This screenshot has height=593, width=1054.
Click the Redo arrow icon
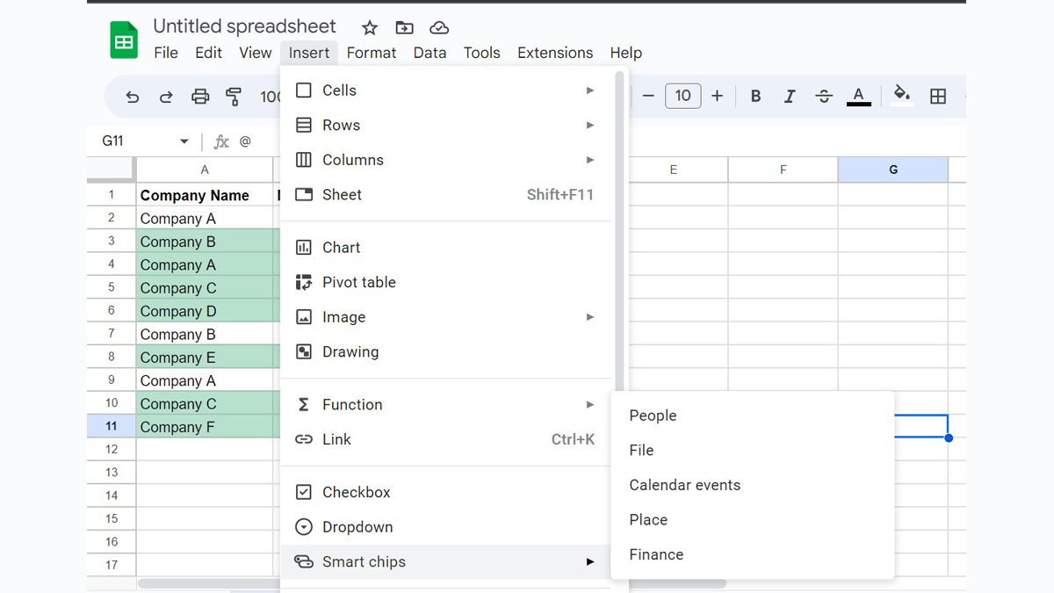(x=166, y=97)
